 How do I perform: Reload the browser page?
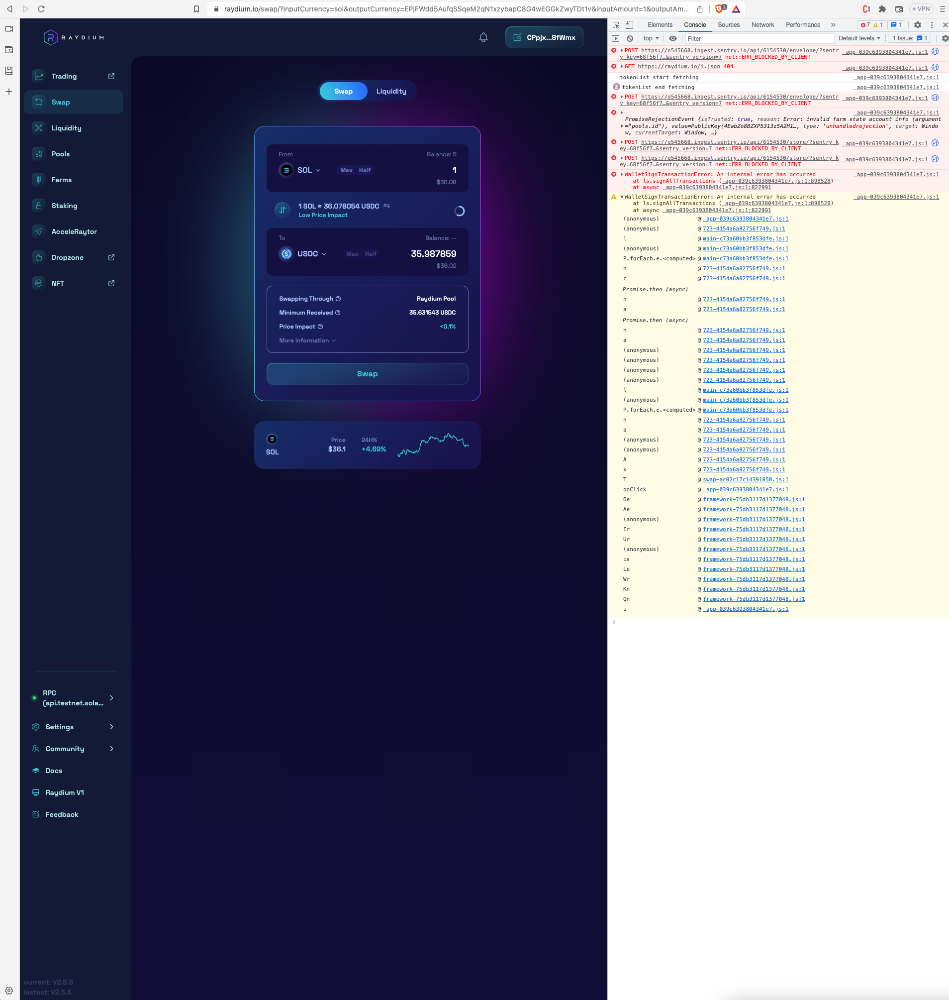(41, 8)
